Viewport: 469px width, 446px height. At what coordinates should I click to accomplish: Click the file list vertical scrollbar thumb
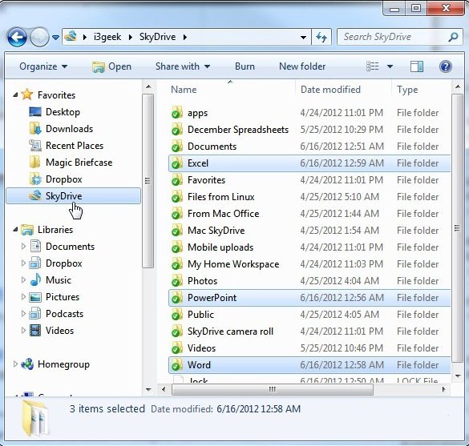pos(457,228)
